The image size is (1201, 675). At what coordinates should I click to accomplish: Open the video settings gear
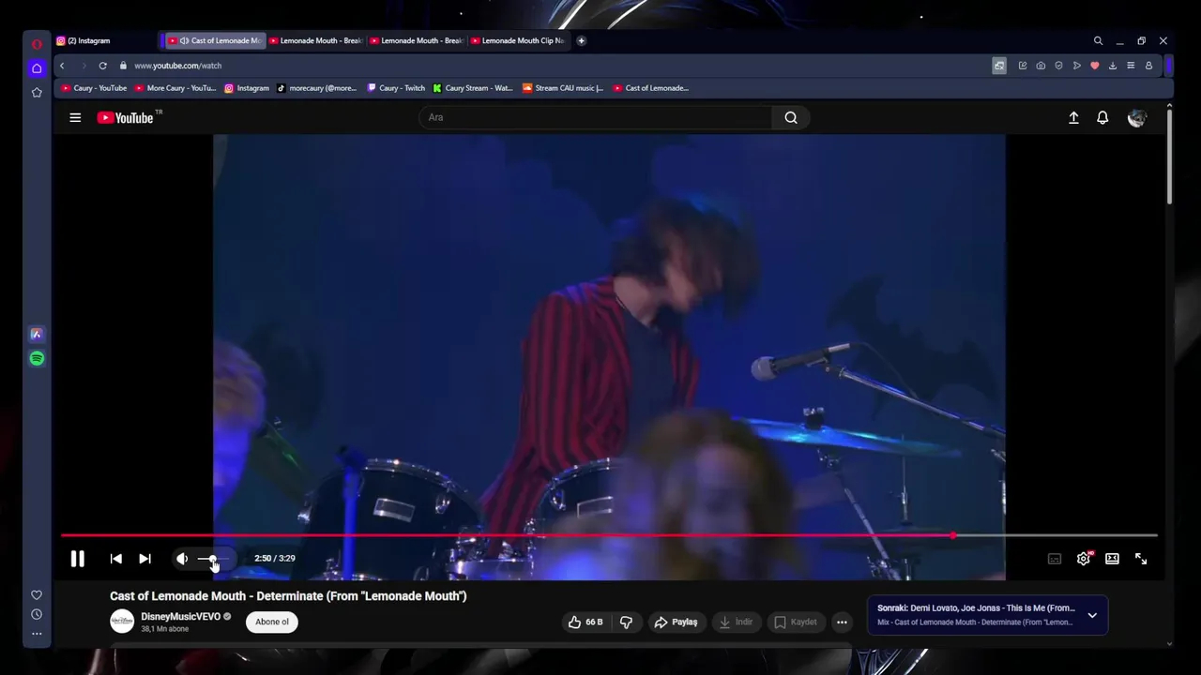(1084, 559)
